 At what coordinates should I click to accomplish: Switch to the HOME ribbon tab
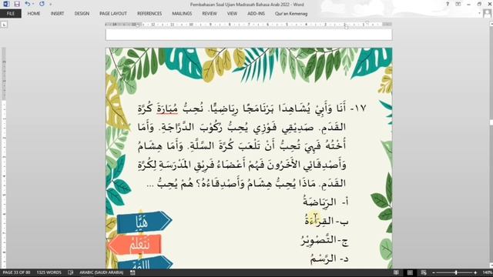pos(34,14)
